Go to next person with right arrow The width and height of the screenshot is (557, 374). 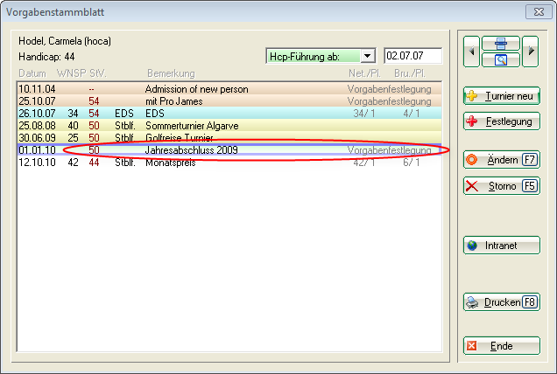click(532, 51)
